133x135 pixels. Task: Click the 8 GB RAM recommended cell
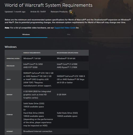pyautogui.click(x=61, y=95)
